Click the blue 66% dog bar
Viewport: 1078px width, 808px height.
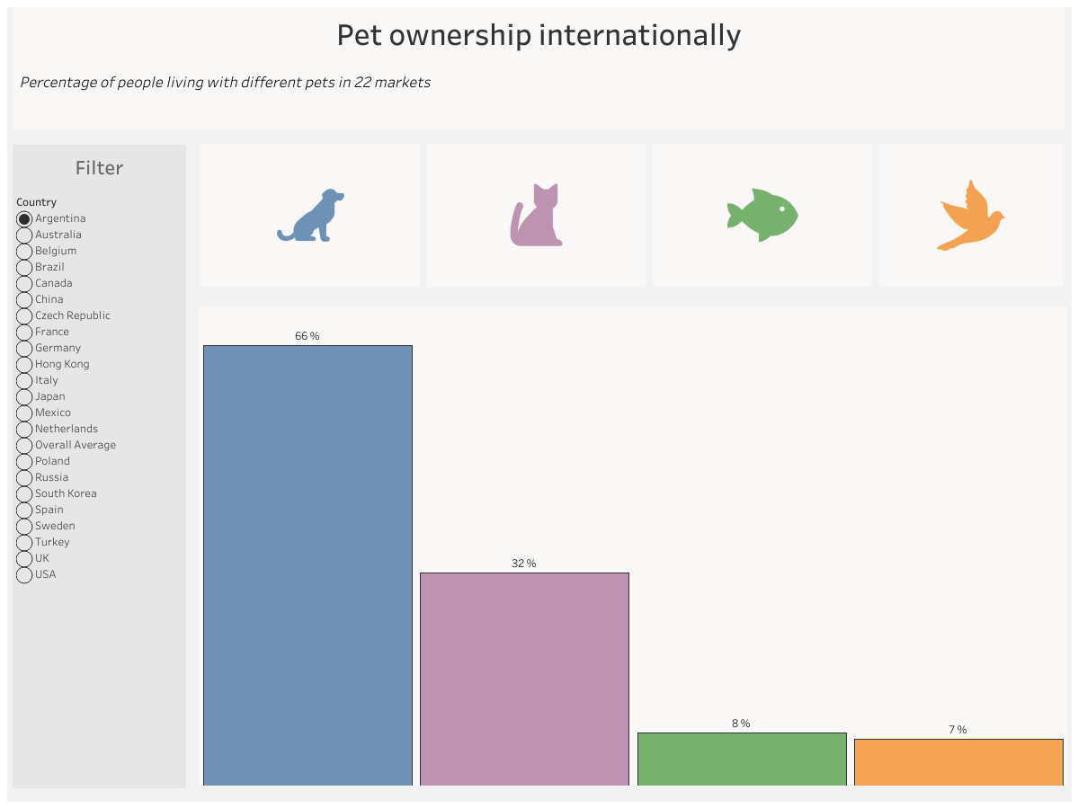tap(307, 564)
